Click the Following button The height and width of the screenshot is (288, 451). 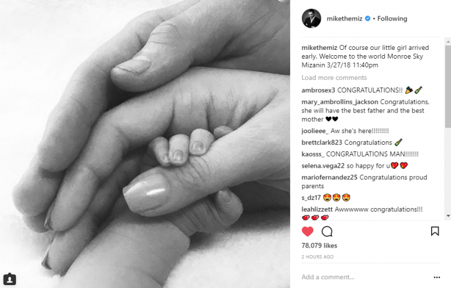point(392,18)
